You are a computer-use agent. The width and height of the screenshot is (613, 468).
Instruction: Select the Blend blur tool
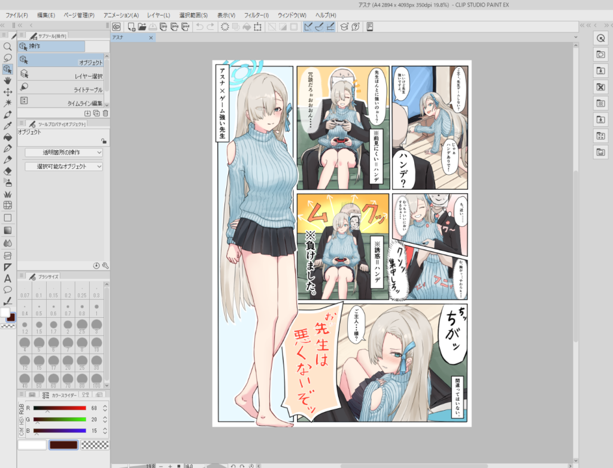[x=7, y=243]
